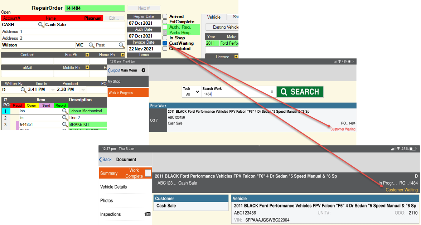Open item lookup for Labour Mechanical row
421x225 pixels.
[65, 111]
